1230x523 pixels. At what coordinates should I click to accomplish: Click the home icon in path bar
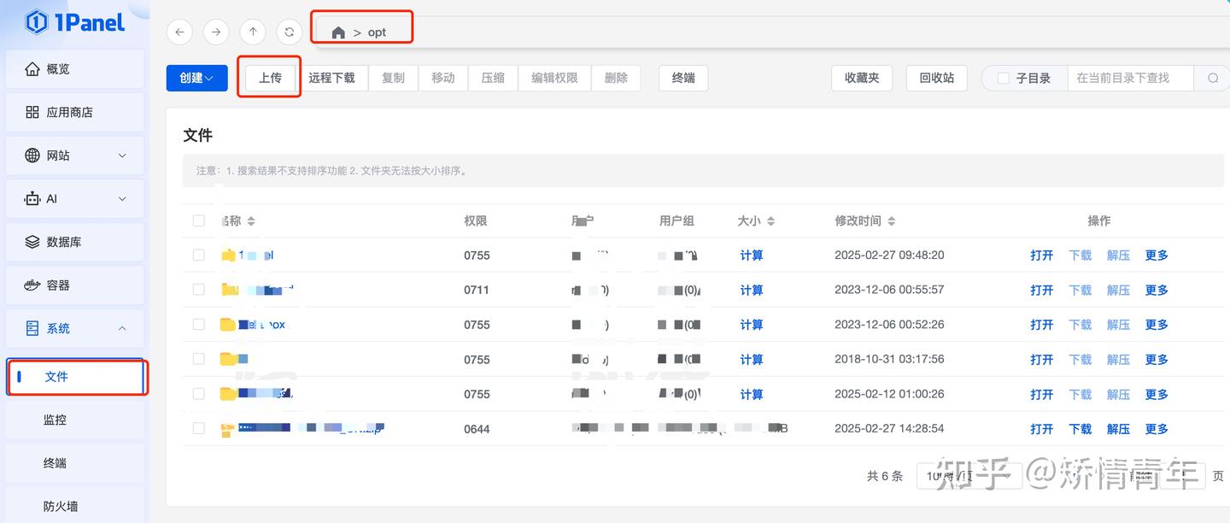point(338,32)
